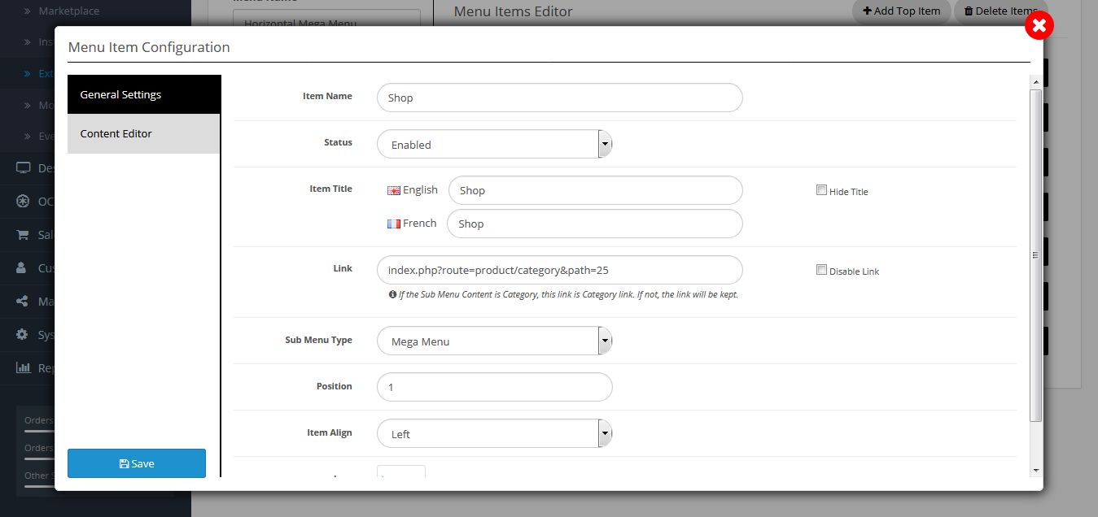
Task: Click the Sub Menu Type label
Action: 318,340
